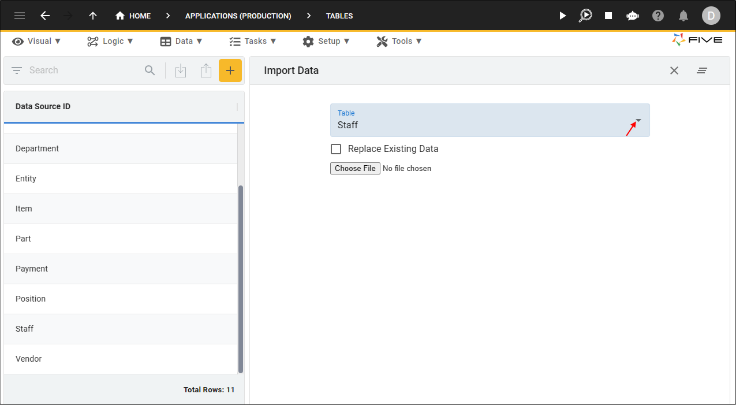This screenshot has height=405, width=736.
Task: Click the Search input field
Action: 84,70
